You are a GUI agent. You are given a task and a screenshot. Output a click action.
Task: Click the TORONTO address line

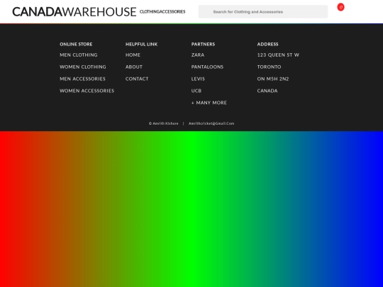pyautogui.click(x=270, y=67)
